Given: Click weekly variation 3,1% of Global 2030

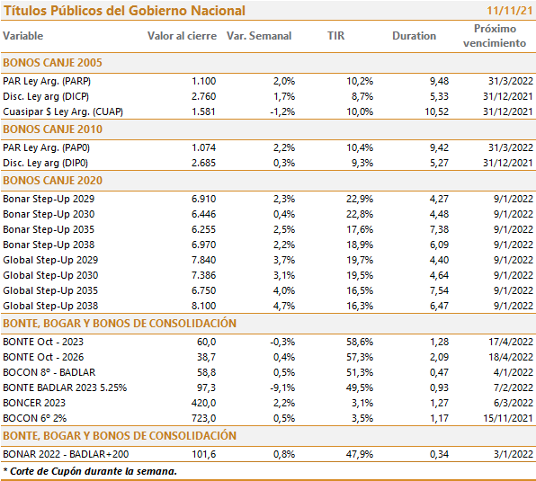Looking at the screenshot, I should (x=284, y=276).
